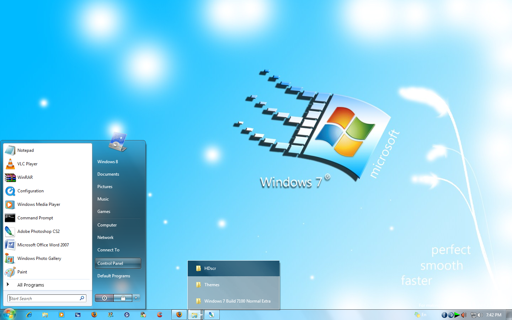512x320 pixels.
Task: Open Music from the Start menu
Action: coord(118,199)
